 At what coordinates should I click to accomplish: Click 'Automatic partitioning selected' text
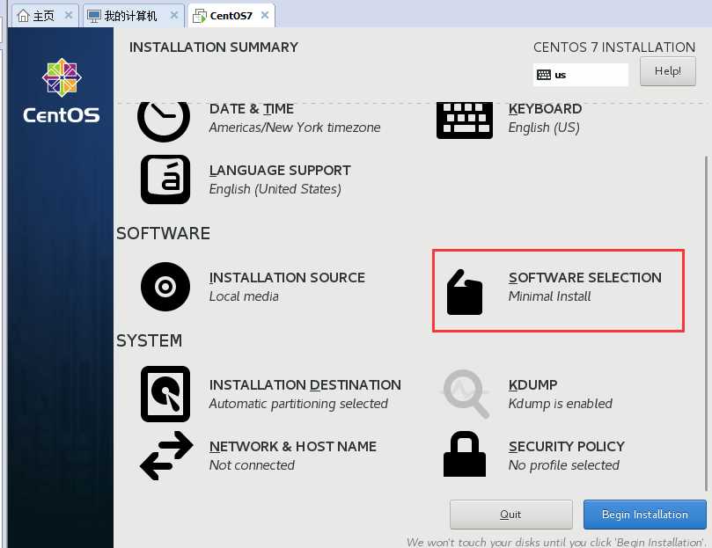(298, 404)
